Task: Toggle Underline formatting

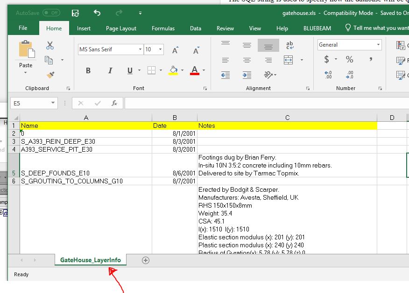Action: click(130, 70)
